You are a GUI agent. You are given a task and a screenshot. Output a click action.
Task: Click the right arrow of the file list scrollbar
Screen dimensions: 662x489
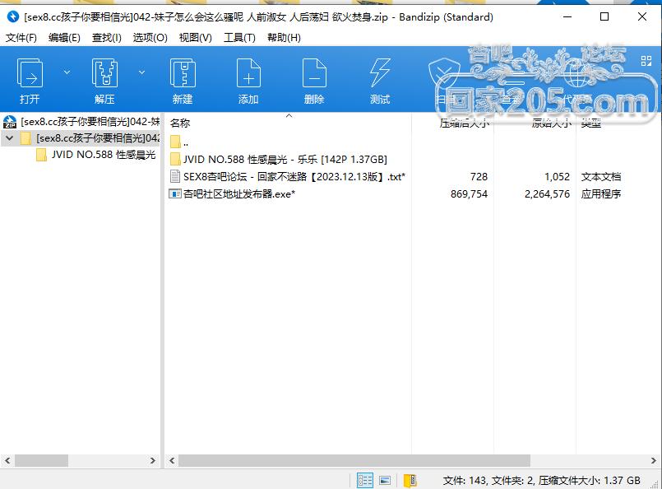point(654,461)
